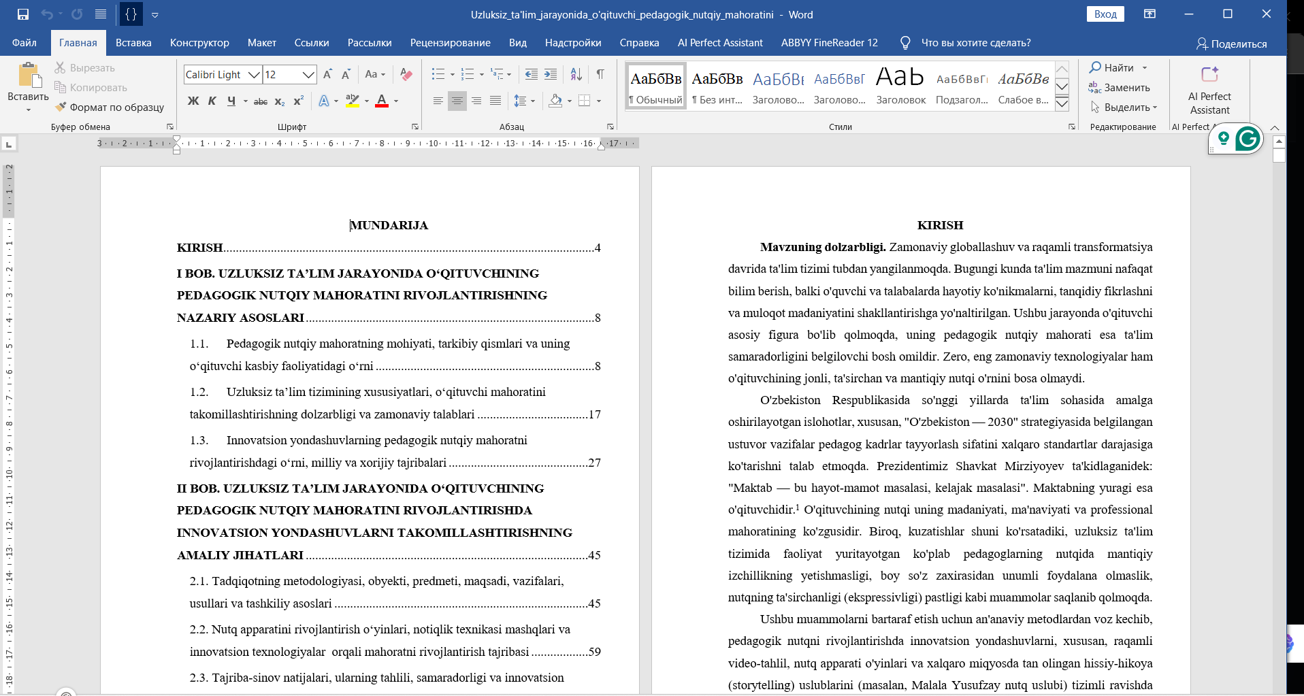The image size is (1304, 696).
Task: Click the tab selector on the ruler
Action: click(9, 144)
